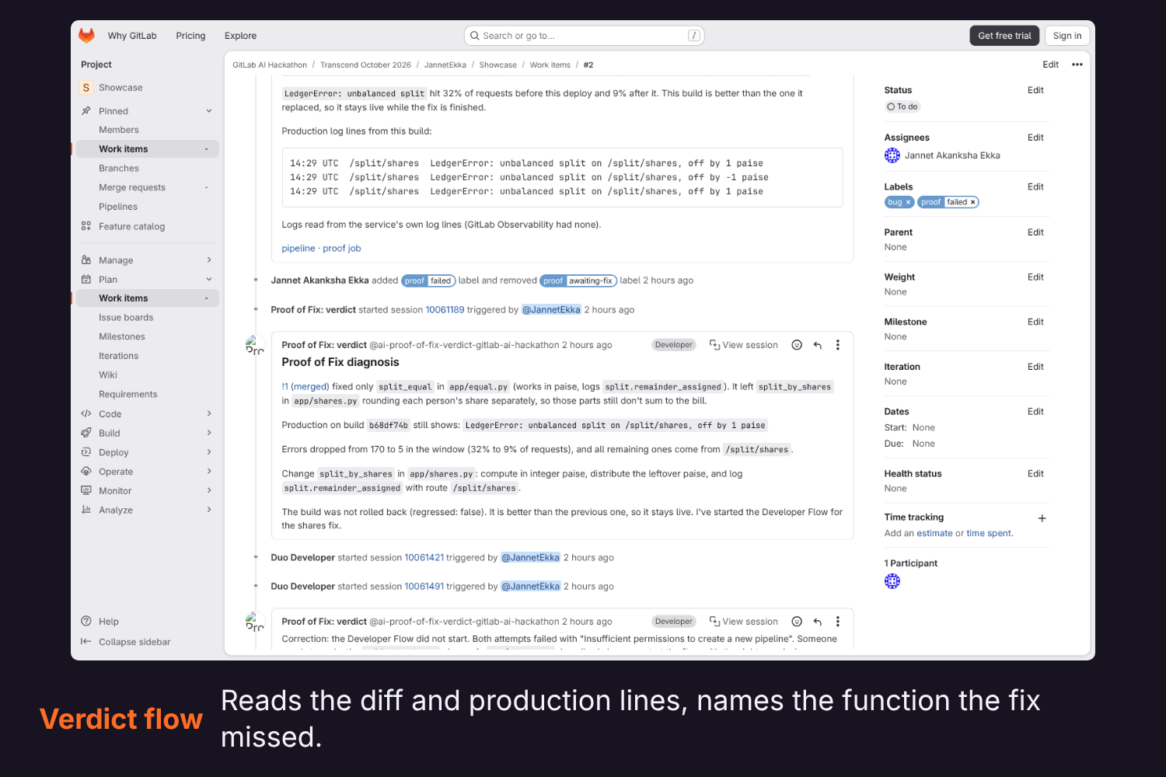Screen dimensions: 1166x777
Task: Click the GitLab fox logo
Action: (86, 36)
